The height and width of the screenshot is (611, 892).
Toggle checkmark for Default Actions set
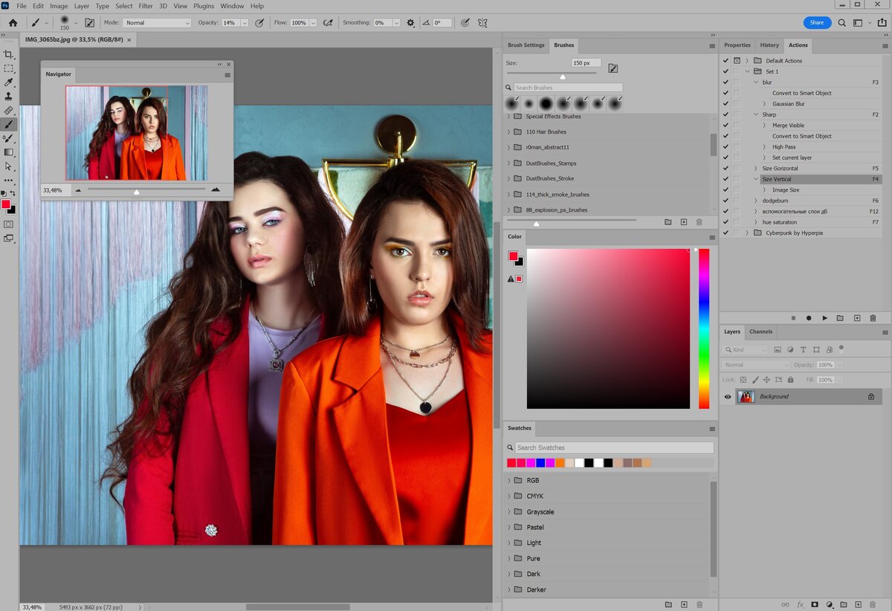click(x=725, y=60)
